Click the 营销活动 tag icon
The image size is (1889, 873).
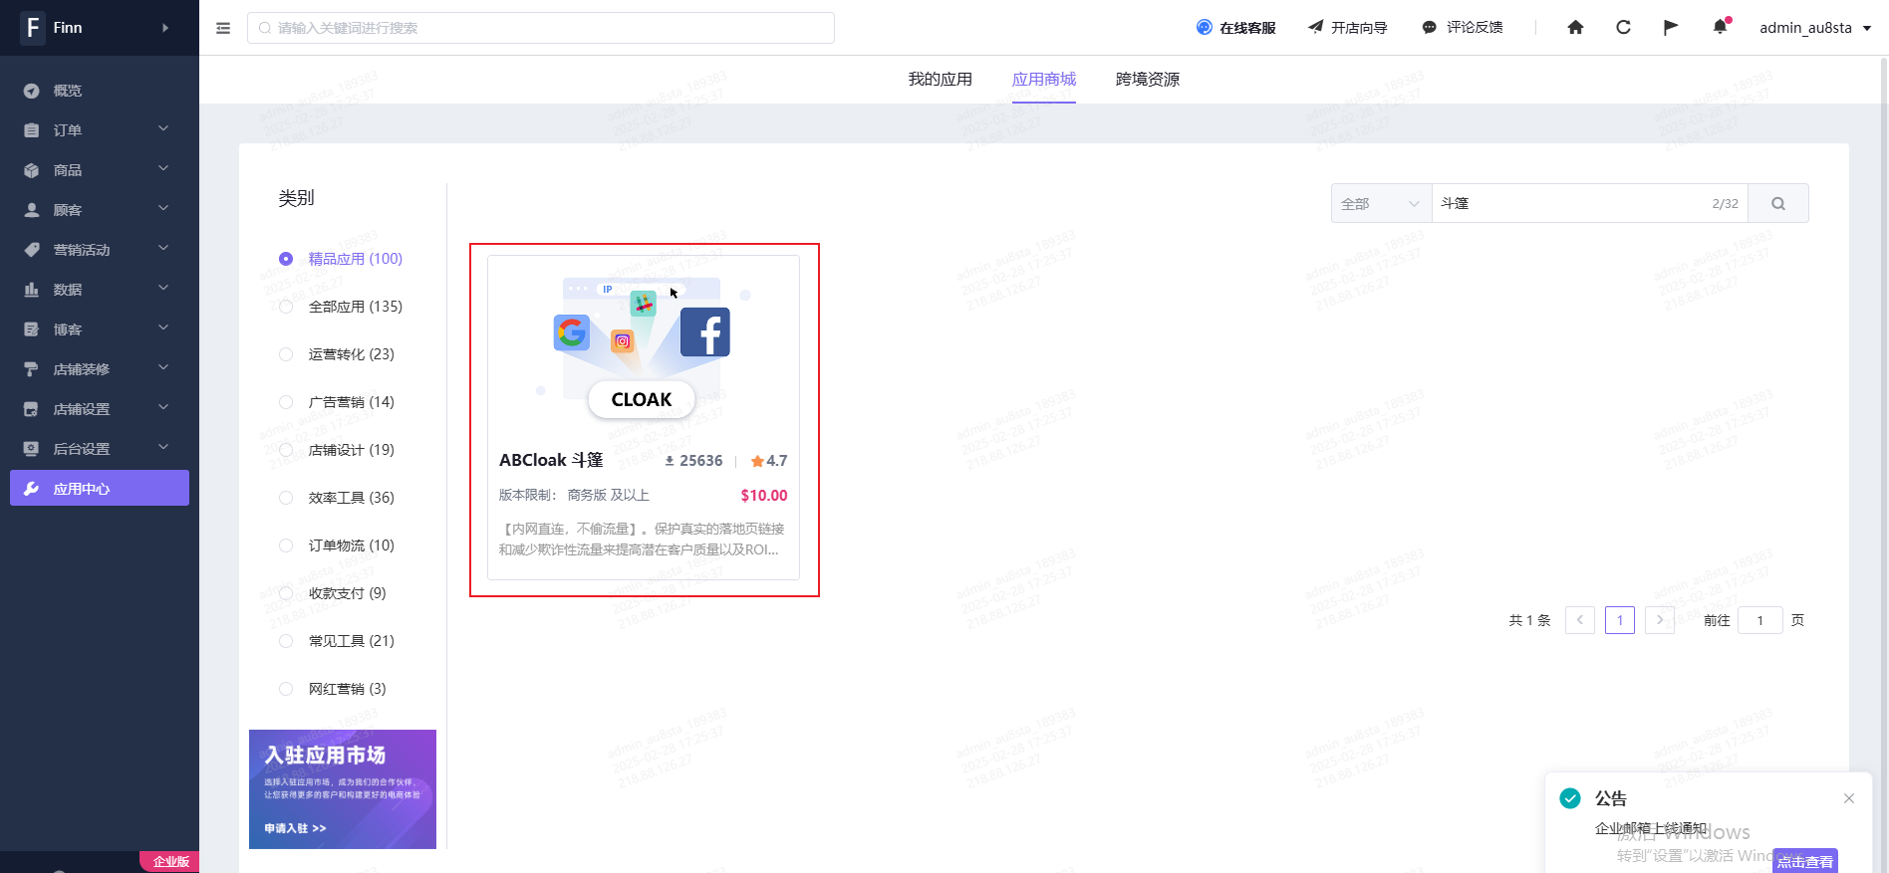tap(32, 250)
